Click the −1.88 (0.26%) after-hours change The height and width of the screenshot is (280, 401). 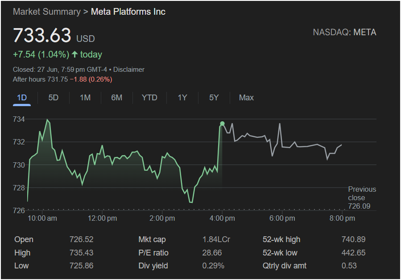[x=91, y=79]
